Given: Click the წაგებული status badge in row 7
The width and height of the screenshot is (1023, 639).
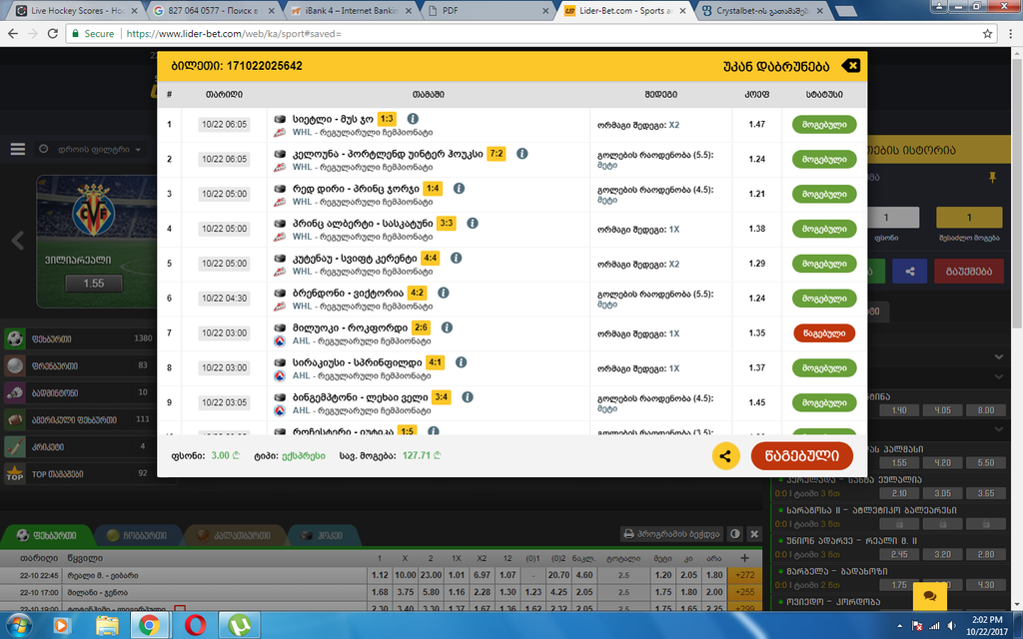Looking at the screenshot, I should tap(824, 333).
